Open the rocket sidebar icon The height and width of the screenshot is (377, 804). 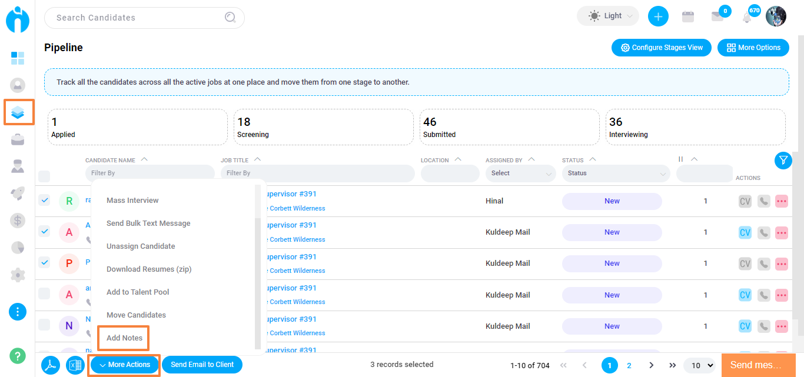[18, 193]
